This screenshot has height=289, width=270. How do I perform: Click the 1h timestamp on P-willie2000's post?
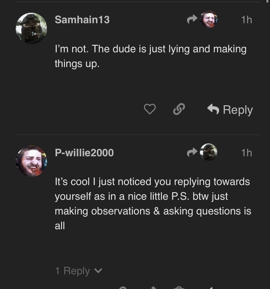246,153
